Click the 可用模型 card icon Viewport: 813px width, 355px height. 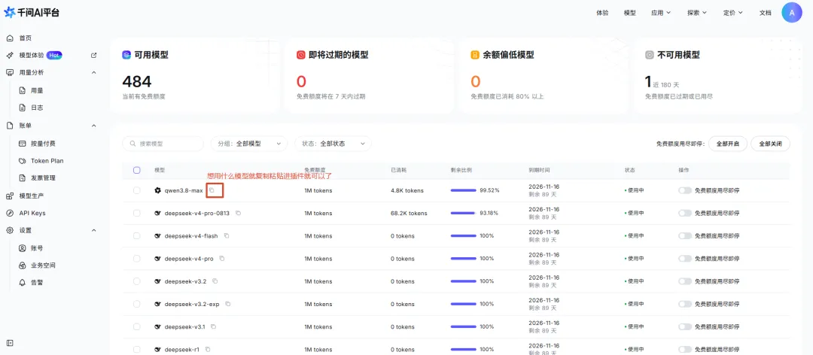(x=126, y=54)
